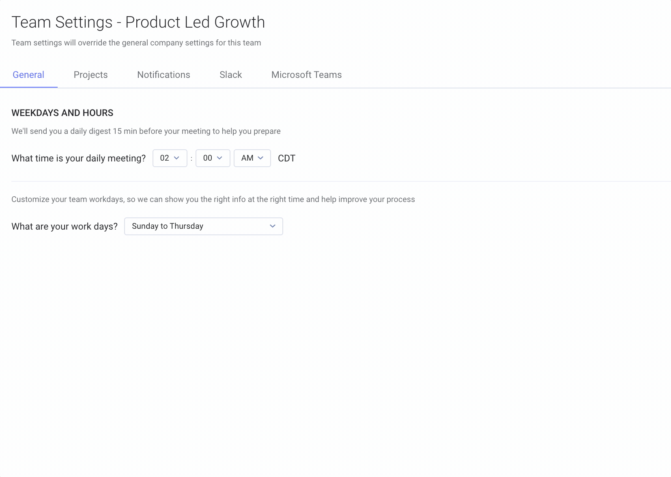Click the daily digest description text
The height and width of the screenshot is (477, 671).
click(146, 131)
